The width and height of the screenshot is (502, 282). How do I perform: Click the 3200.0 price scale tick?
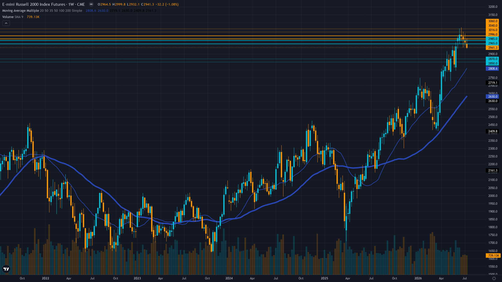493,7
